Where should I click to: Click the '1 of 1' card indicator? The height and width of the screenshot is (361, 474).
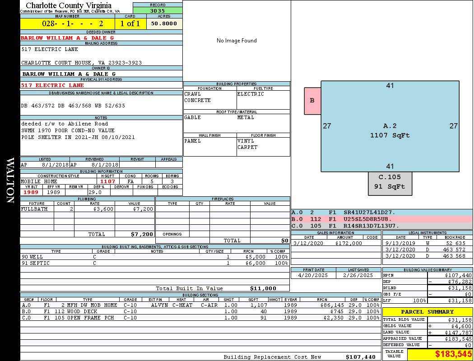[x=130, y=23]
